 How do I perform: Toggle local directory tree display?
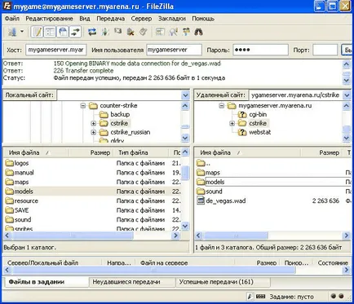coord(50,32)
